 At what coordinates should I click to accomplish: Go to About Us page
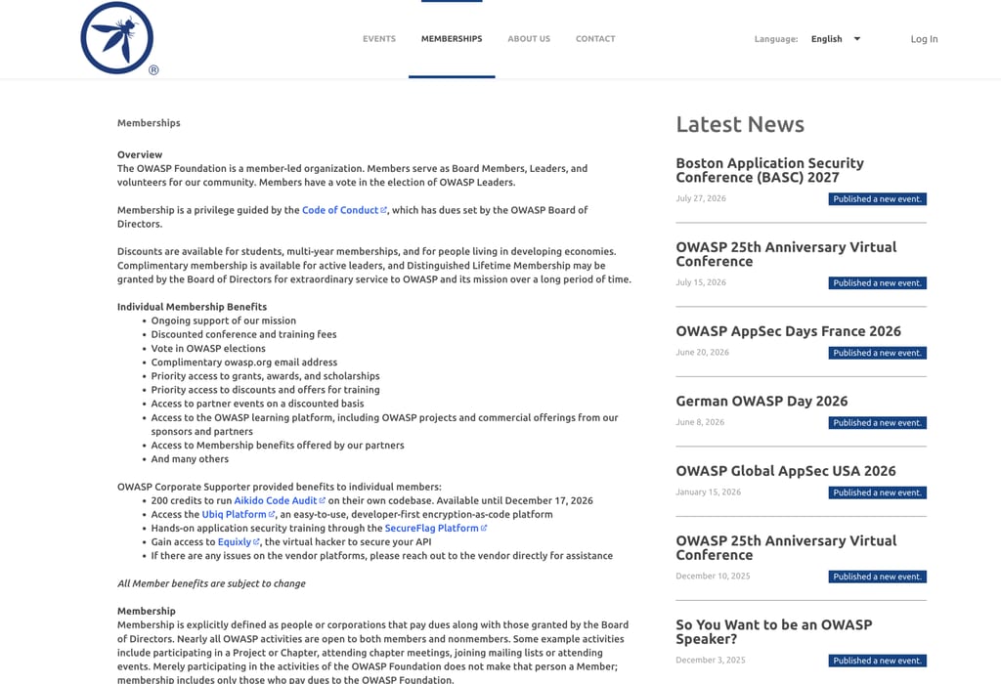[x=529, y=39]
